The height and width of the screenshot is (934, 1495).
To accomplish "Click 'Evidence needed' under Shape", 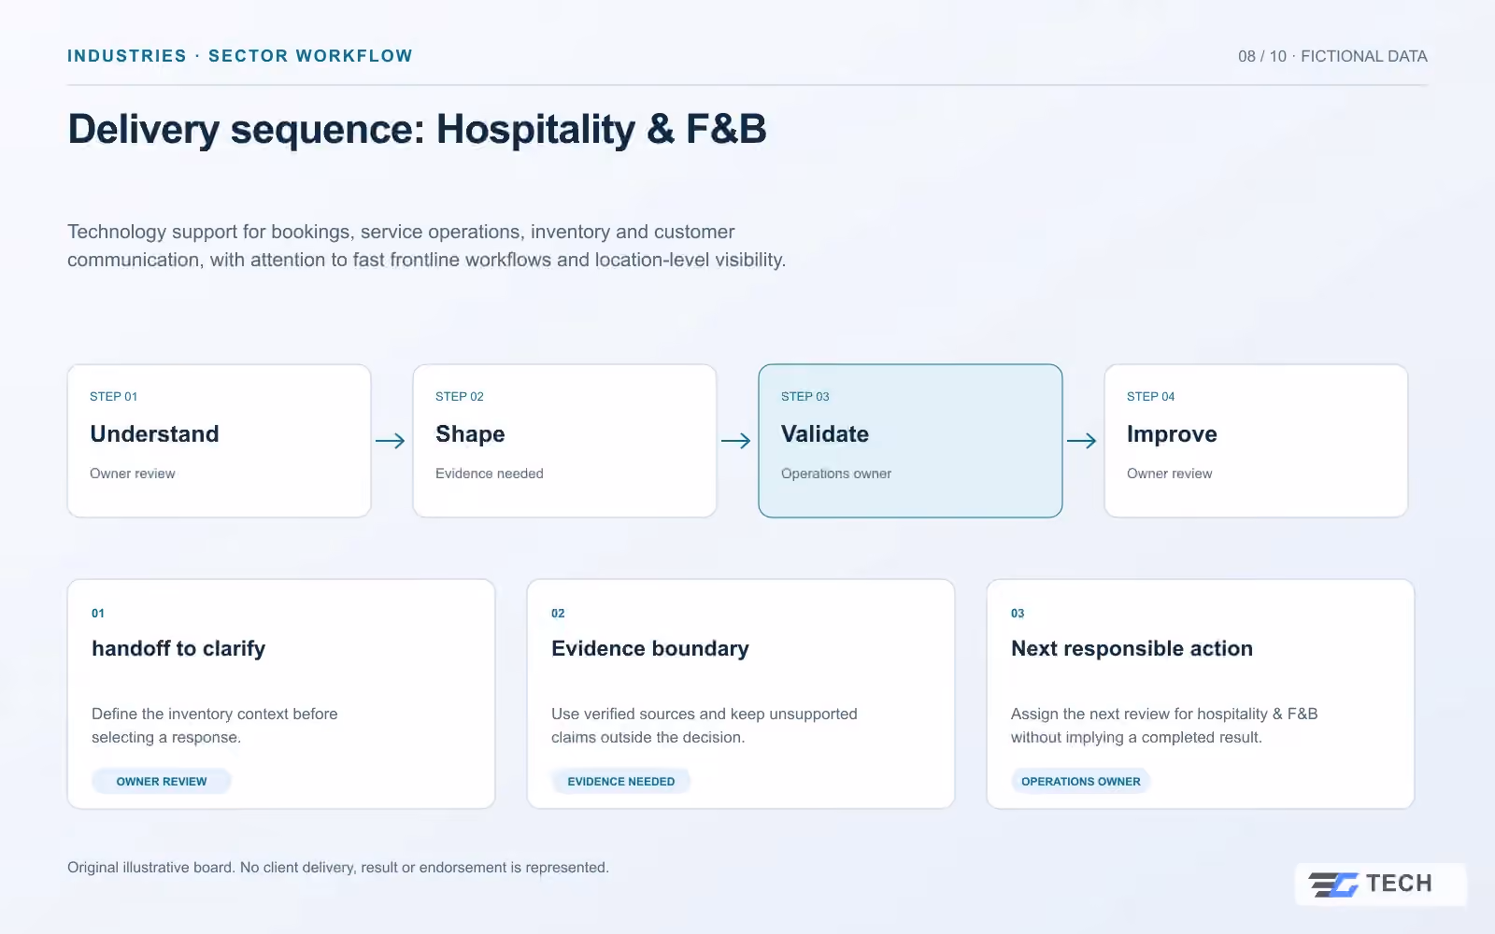I will pos(490,474).
